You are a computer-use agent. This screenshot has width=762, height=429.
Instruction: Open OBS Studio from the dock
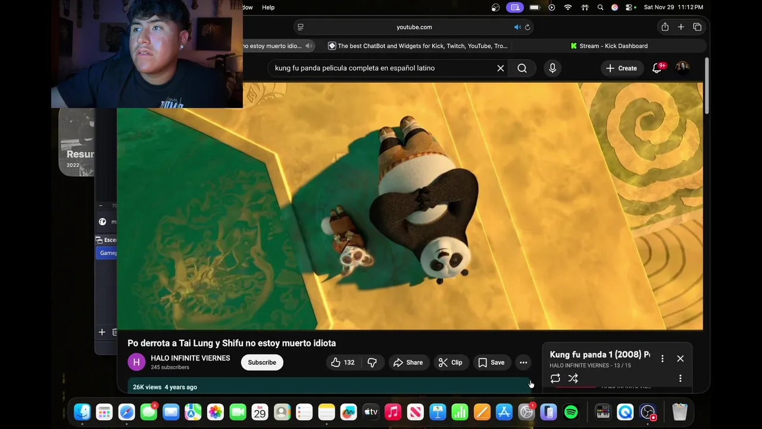pos(648,412)
